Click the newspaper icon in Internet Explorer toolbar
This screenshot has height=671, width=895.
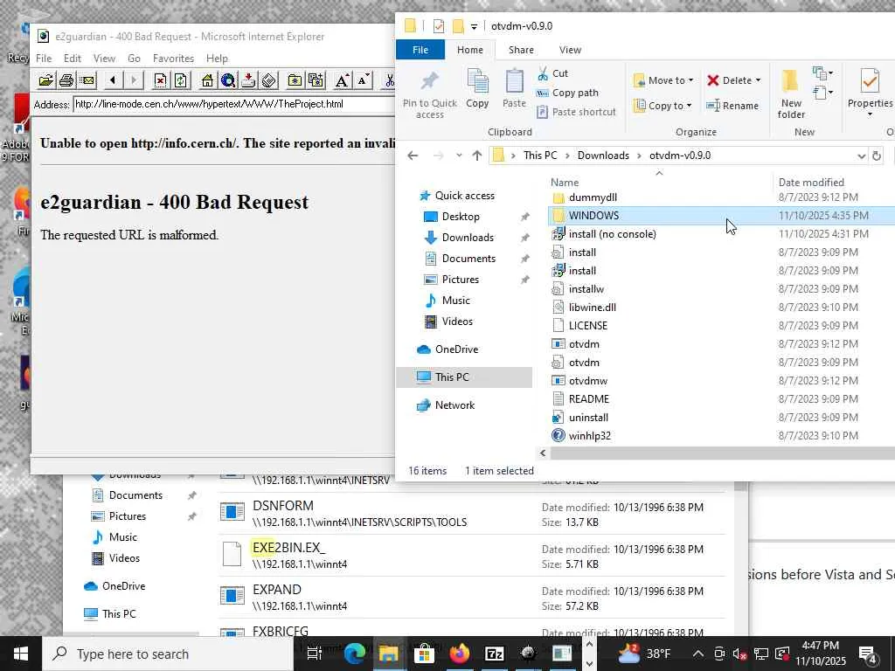pyautogui.click(x=269, y=80)
